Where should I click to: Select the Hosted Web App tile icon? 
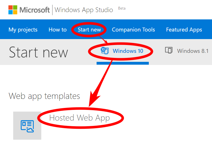click(x=27, y=126)
